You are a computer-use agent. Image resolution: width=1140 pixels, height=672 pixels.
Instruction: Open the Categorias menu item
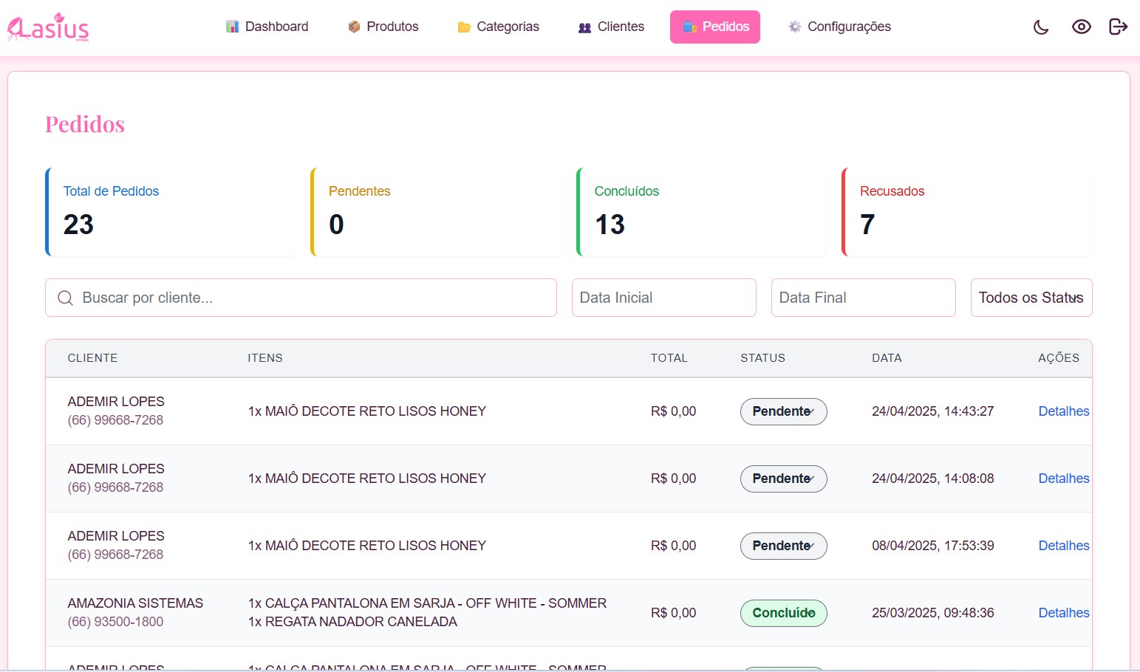click(x=498, y=27)
